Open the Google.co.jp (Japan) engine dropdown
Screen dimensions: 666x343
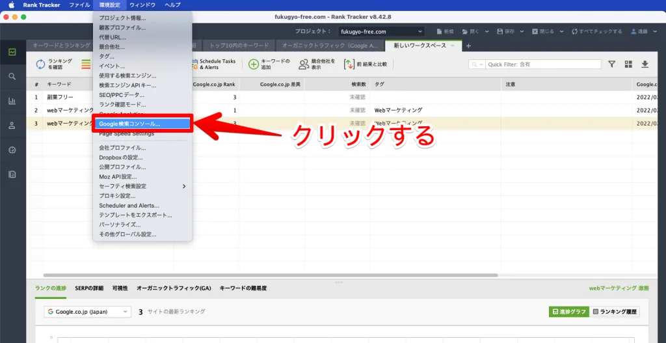coord(88,312)
